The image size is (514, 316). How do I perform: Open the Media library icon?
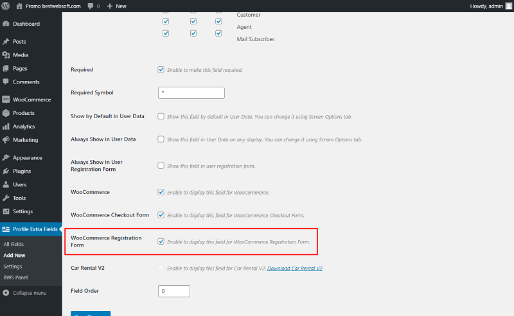(6, 55)
